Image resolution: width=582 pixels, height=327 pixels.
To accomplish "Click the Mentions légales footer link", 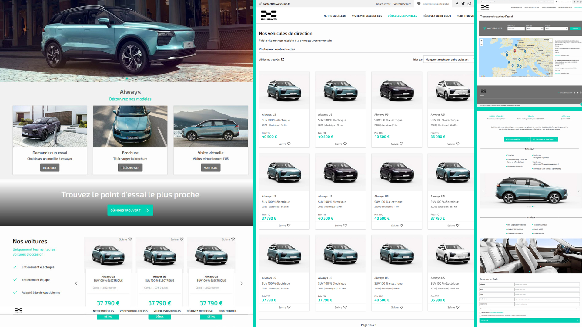I will tap(496, 106).
